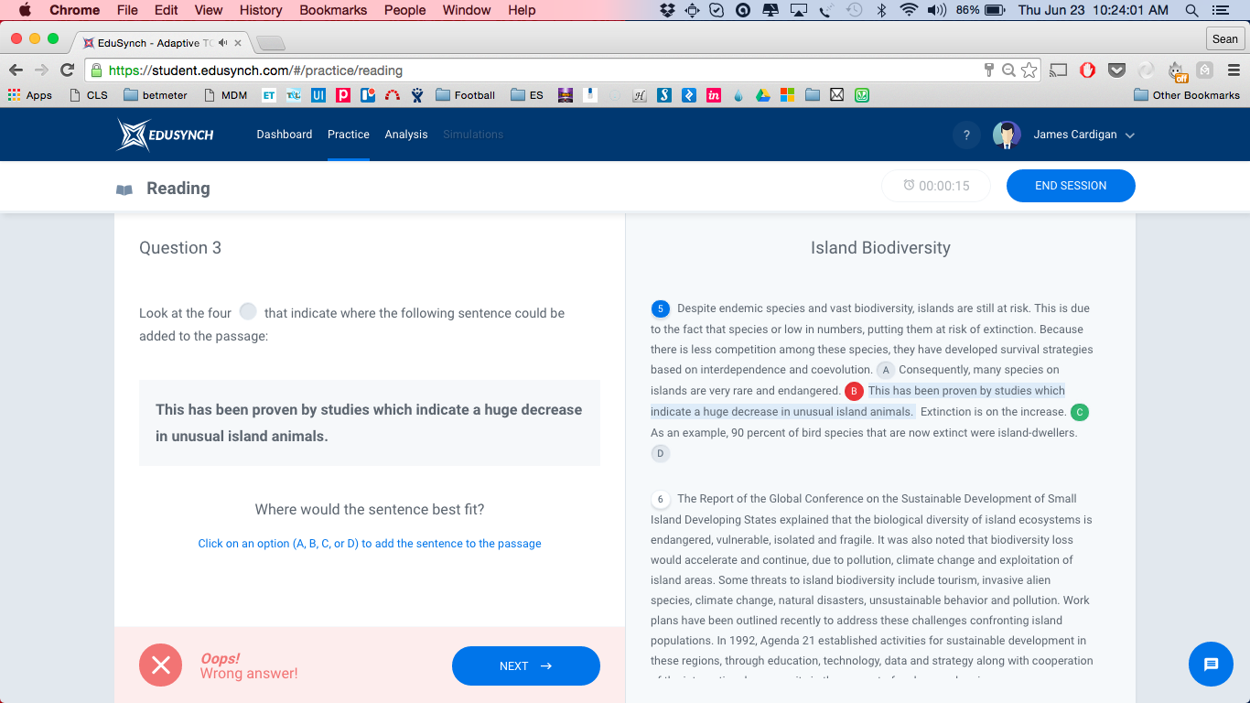
Task: Open the LinkedIn bookmark icon
Action: point(713,94)
